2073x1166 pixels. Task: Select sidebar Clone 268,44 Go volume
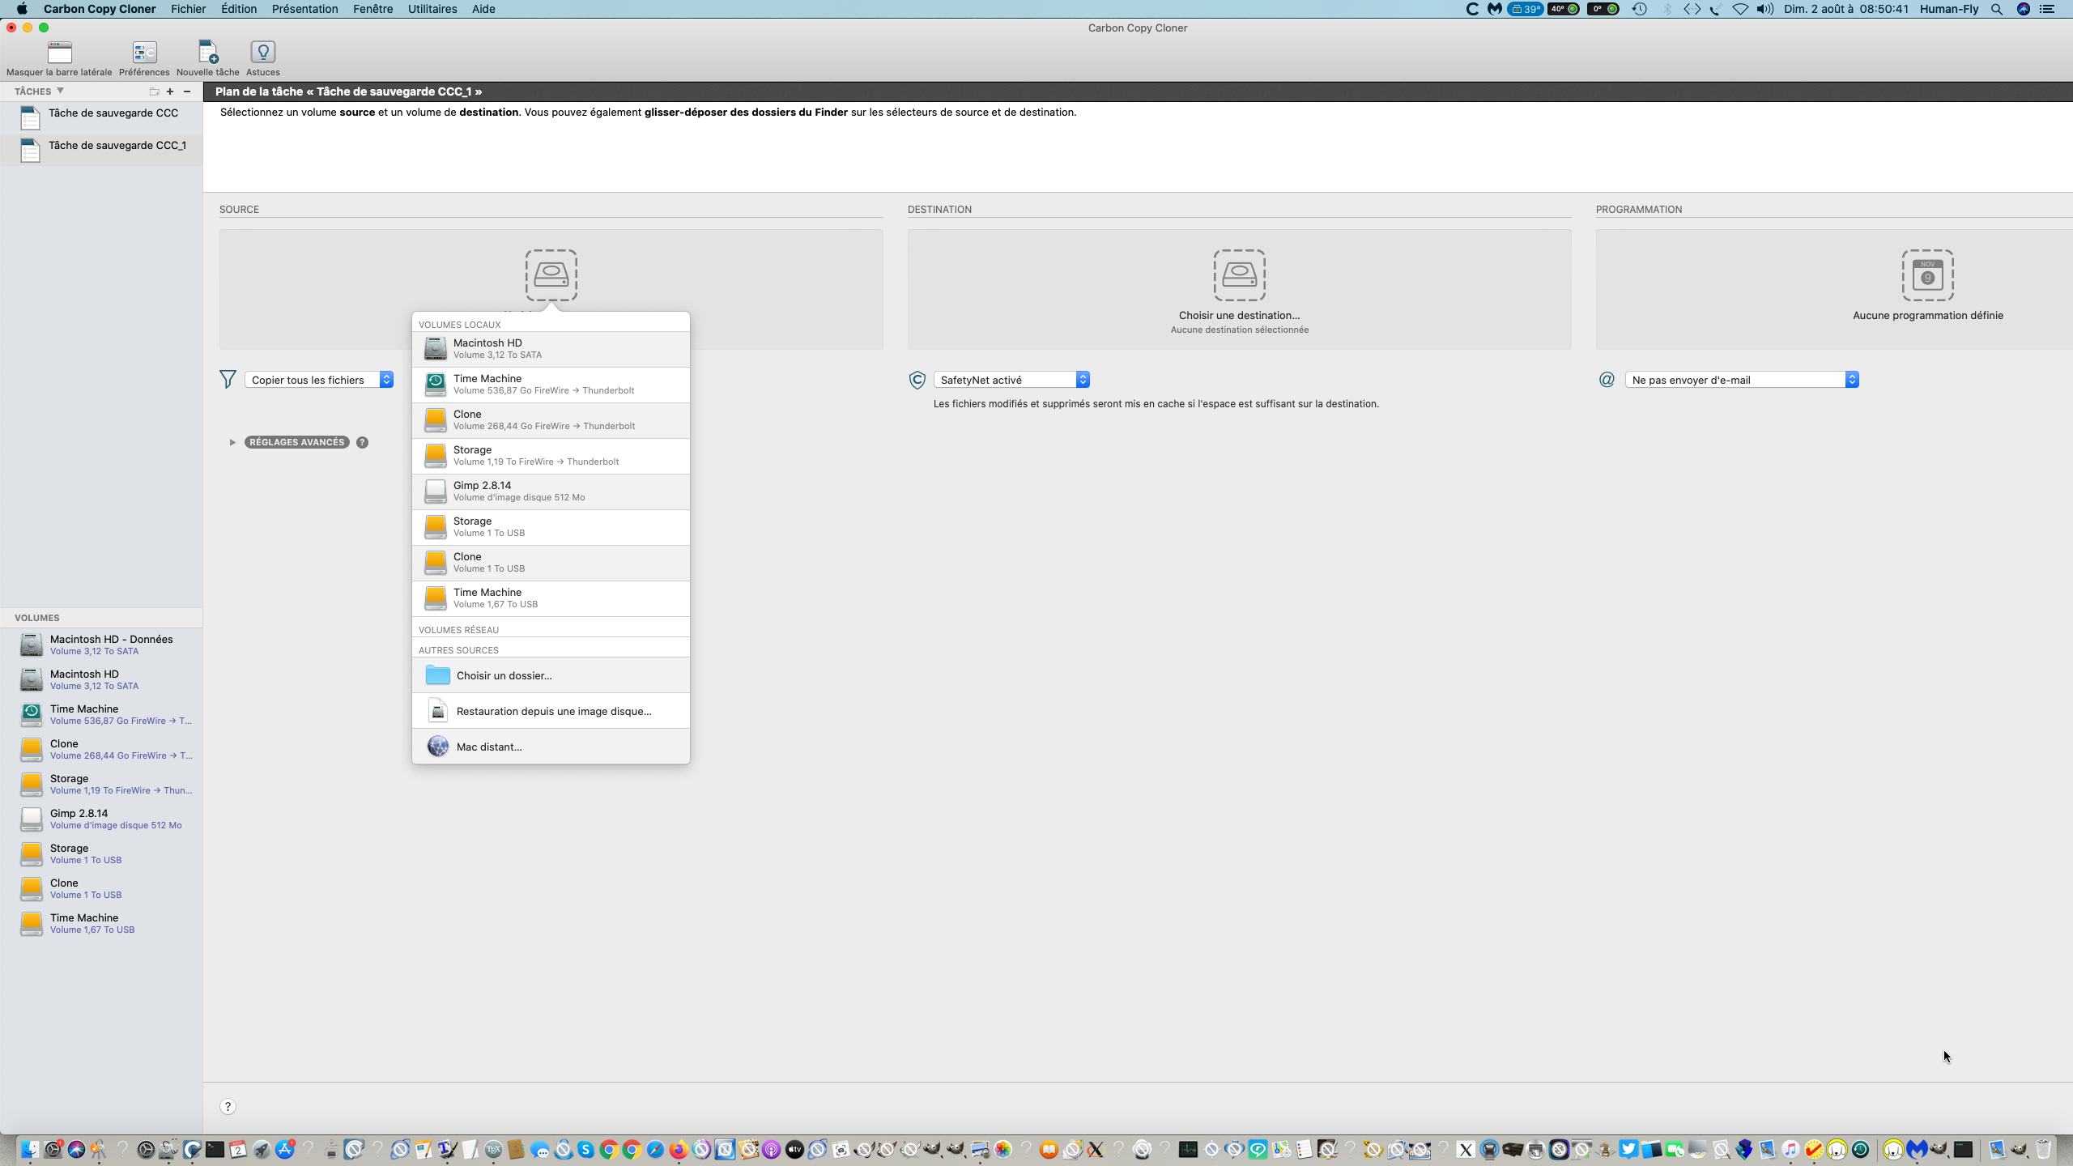[101, 749]
